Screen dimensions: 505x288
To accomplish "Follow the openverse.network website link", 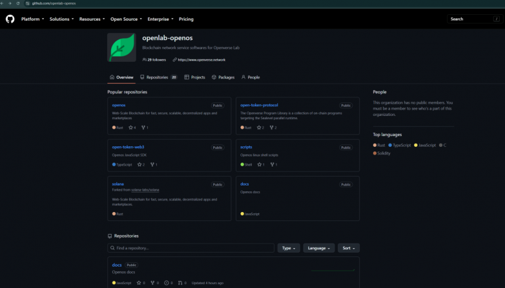I will [201, 60].
